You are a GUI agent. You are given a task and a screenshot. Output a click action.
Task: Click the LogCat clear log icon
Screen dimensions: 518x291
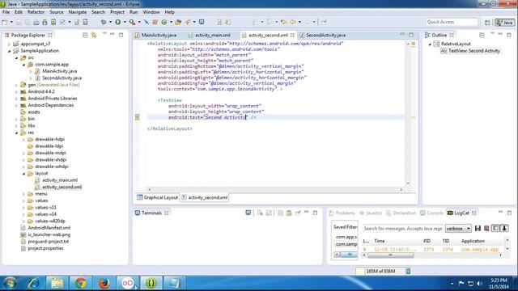point(486,228)
